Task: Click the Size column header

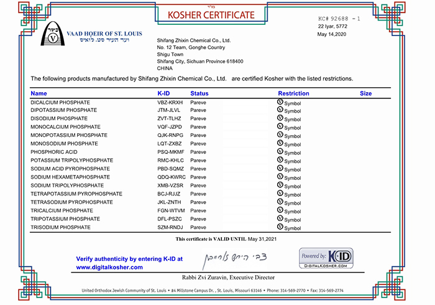Action: pyautogui.click(x=365, y=93)
